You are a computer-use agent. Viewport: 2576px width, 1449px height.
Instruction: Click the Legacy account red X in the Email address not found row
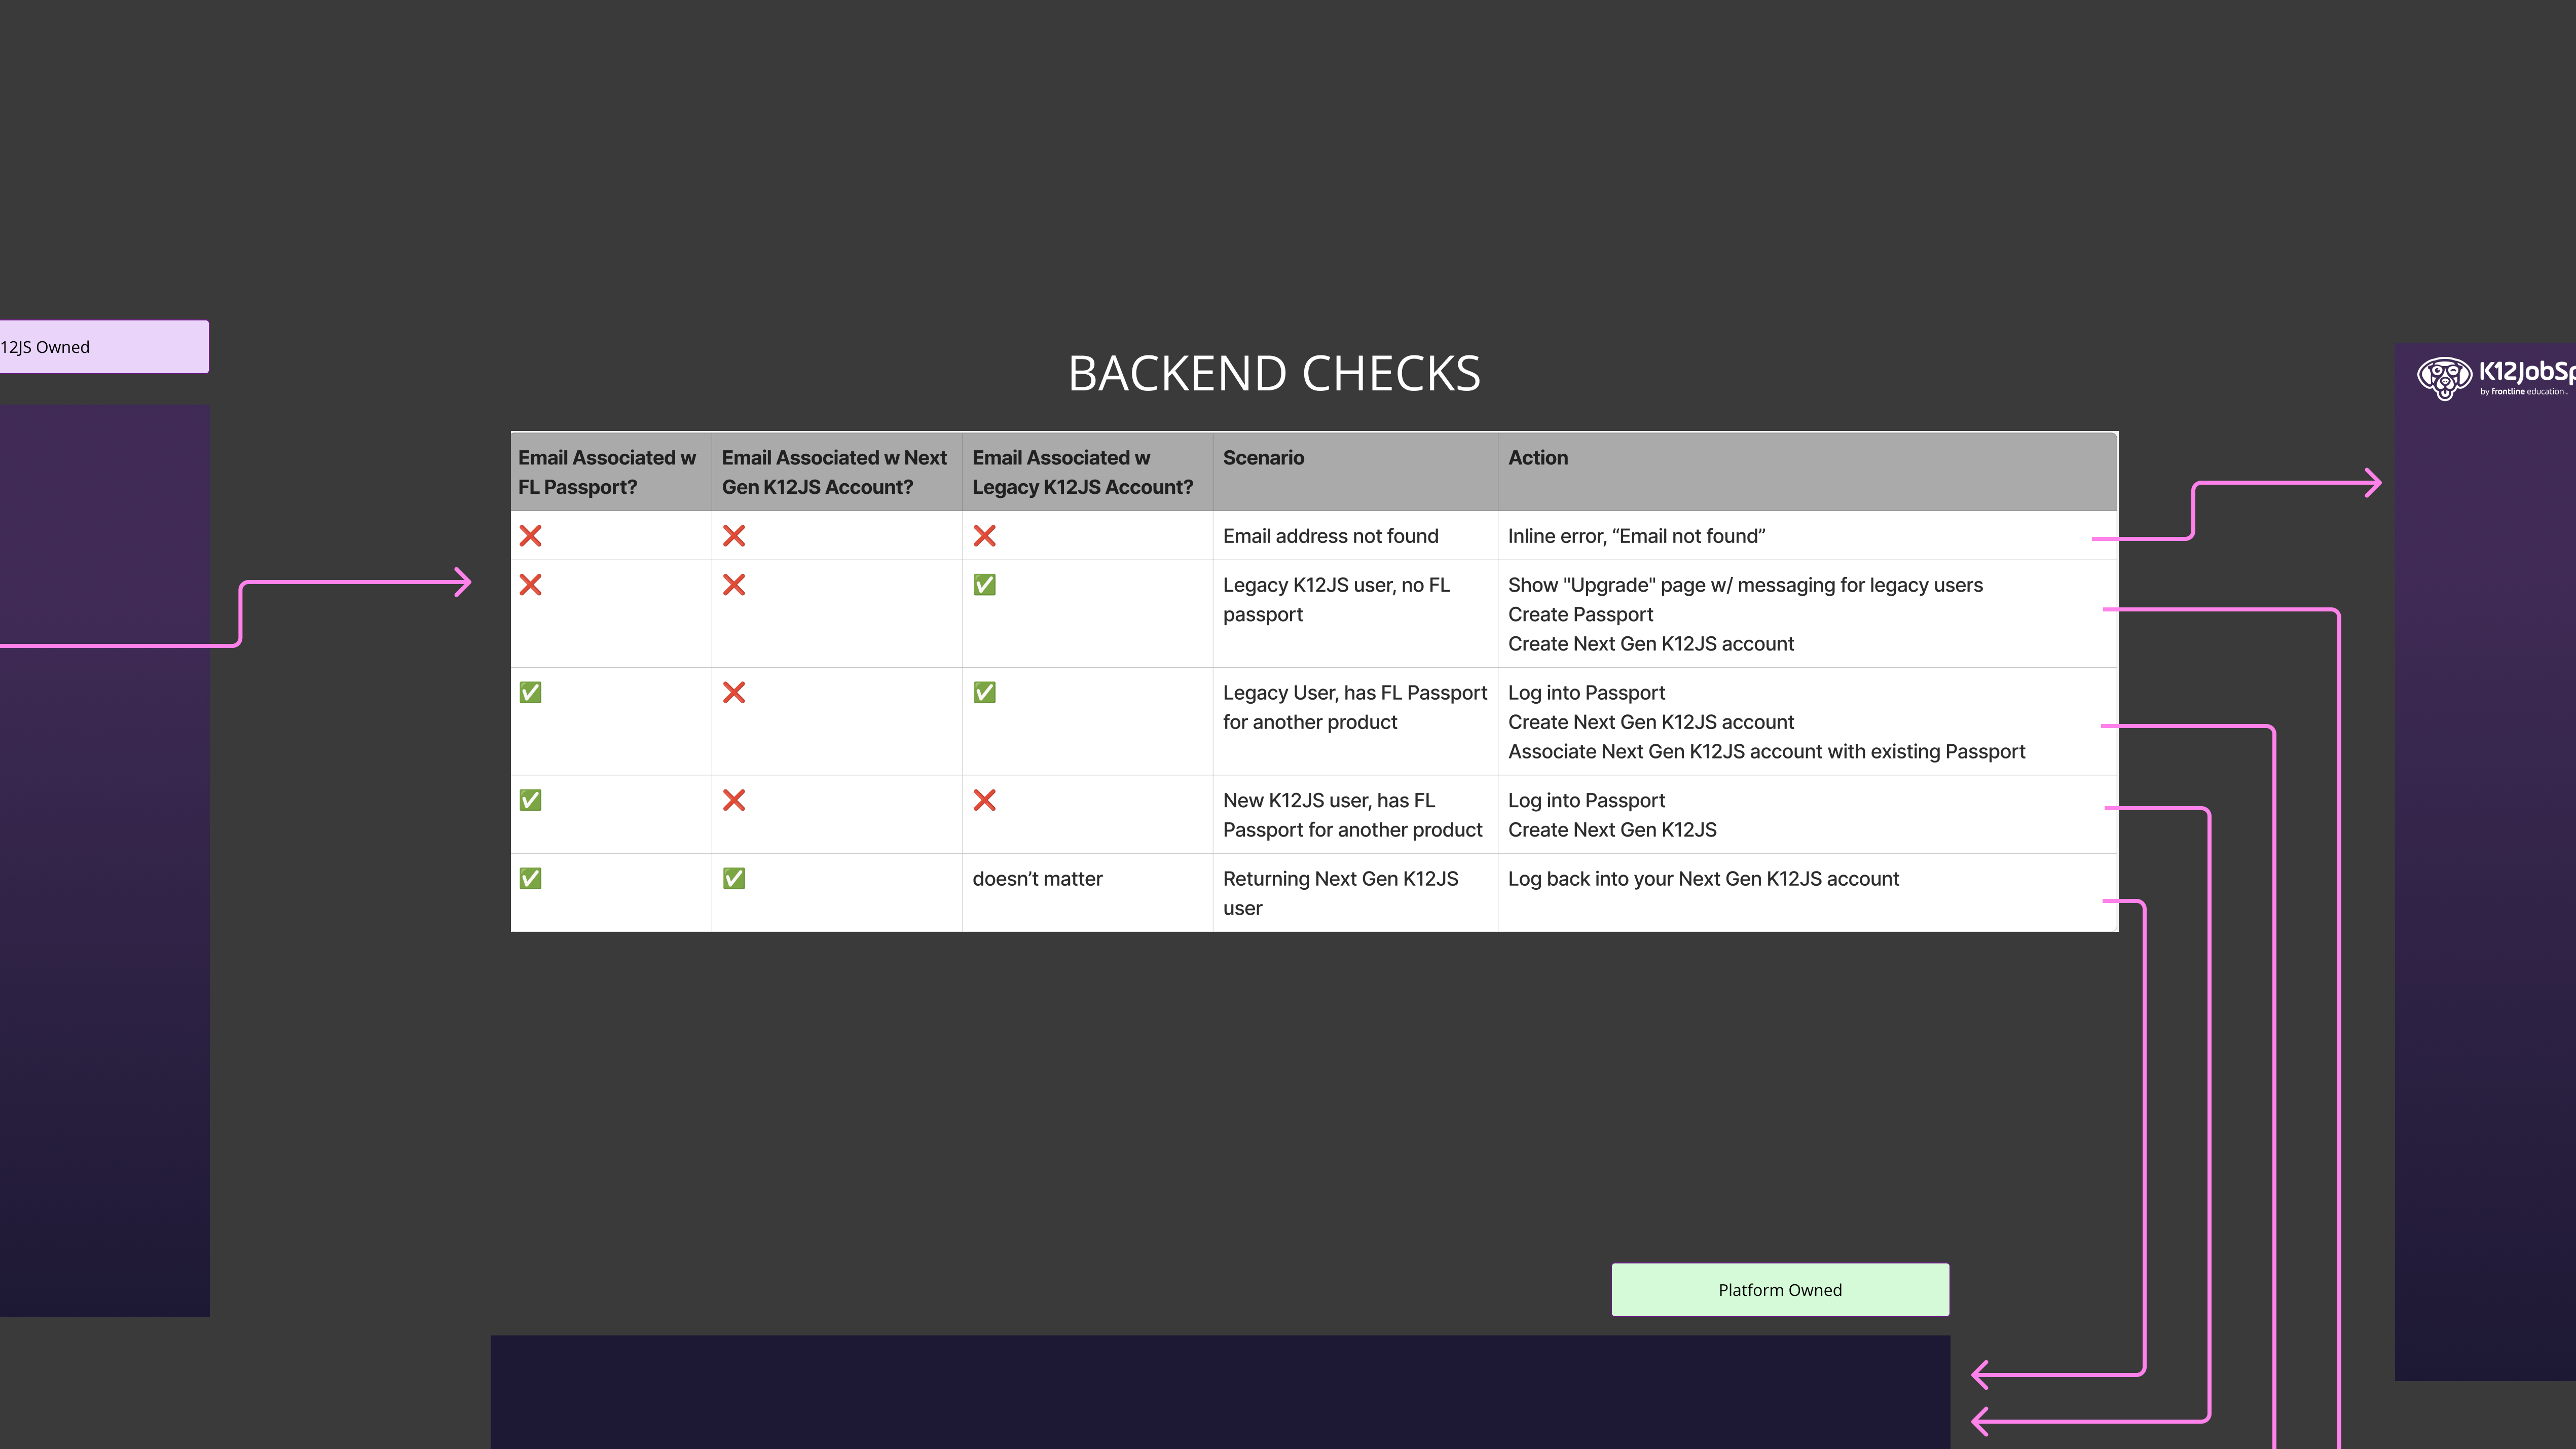pyautogui.click(x=984, y=536)
